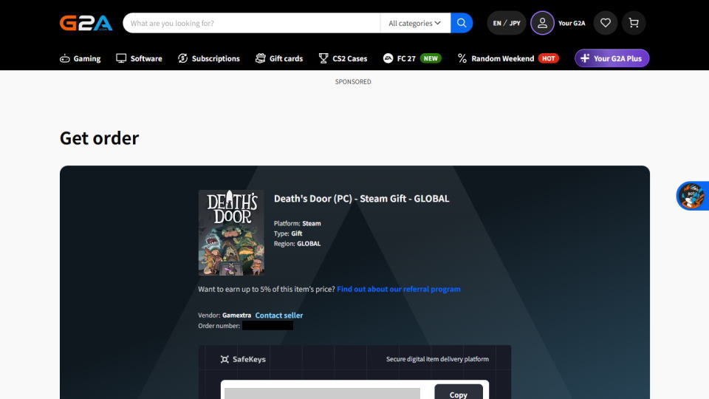The image size is (709, 399).
Task: Click the CS2 Cases trophy icon
Action: click(323, 58)
